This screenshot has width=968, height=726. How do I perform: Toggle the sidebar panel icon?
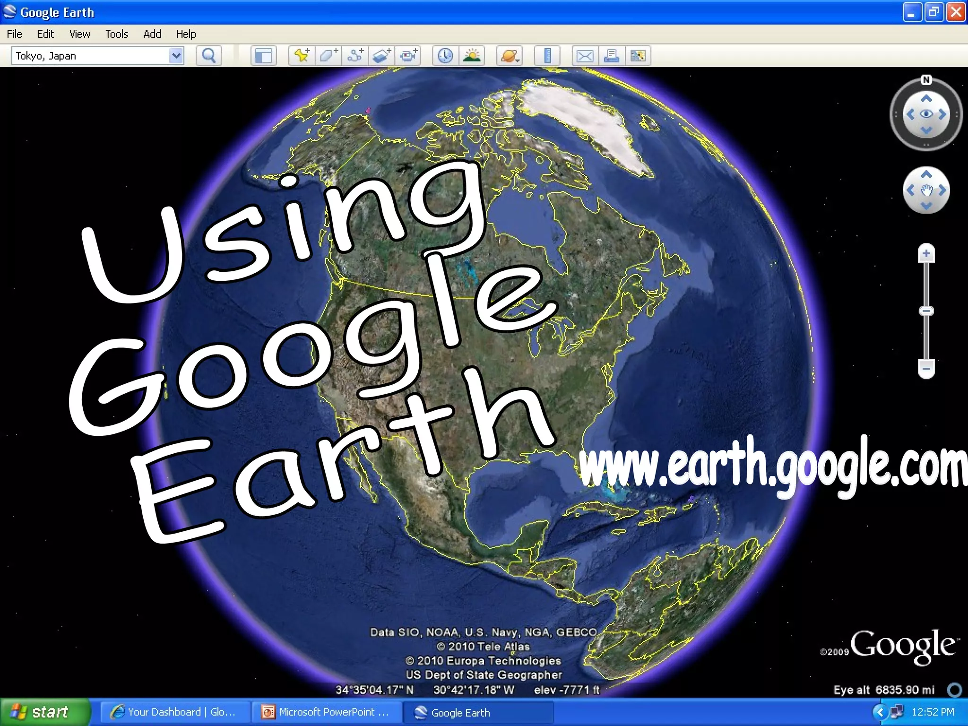coord(263,56)
